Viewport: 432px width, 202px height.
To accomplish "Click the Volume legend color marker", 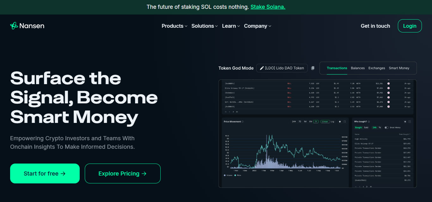I will click(225, 175).
